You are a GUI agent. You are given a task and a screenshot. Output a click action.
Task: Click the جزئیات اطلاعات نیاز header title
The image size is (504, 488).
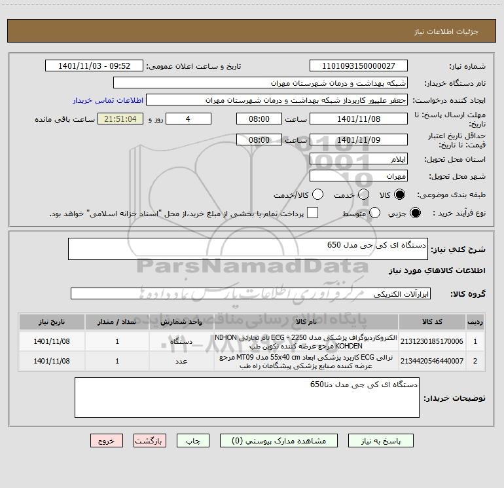446,31
